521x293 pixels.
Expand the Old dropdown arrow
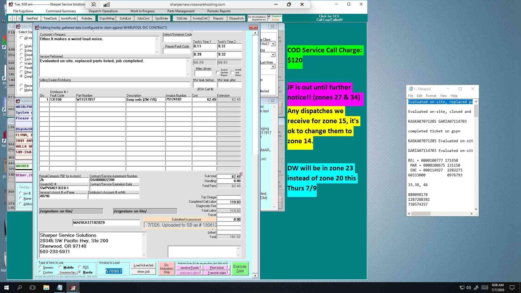[x=273, y=55]
